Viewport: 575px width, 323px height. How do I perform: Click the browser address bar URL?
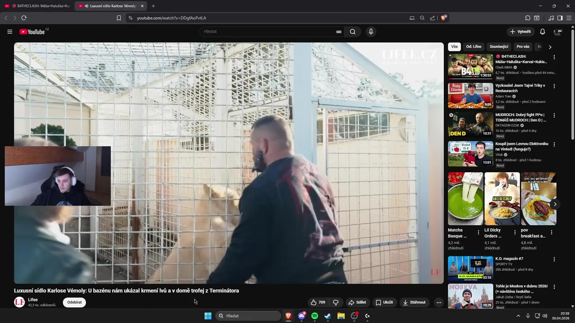(x=172, y=18)
